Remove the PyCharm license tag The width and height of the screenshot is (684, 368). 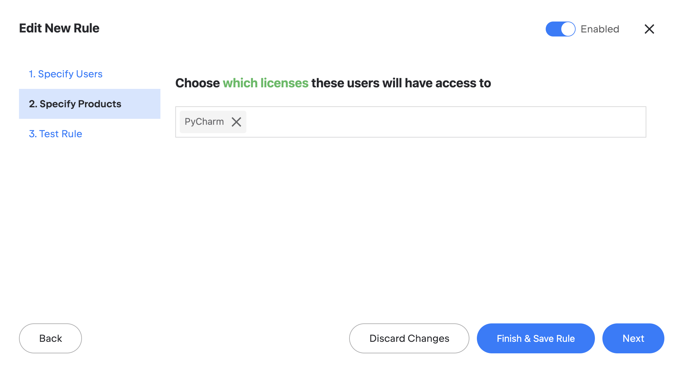(x=236, y=122)
